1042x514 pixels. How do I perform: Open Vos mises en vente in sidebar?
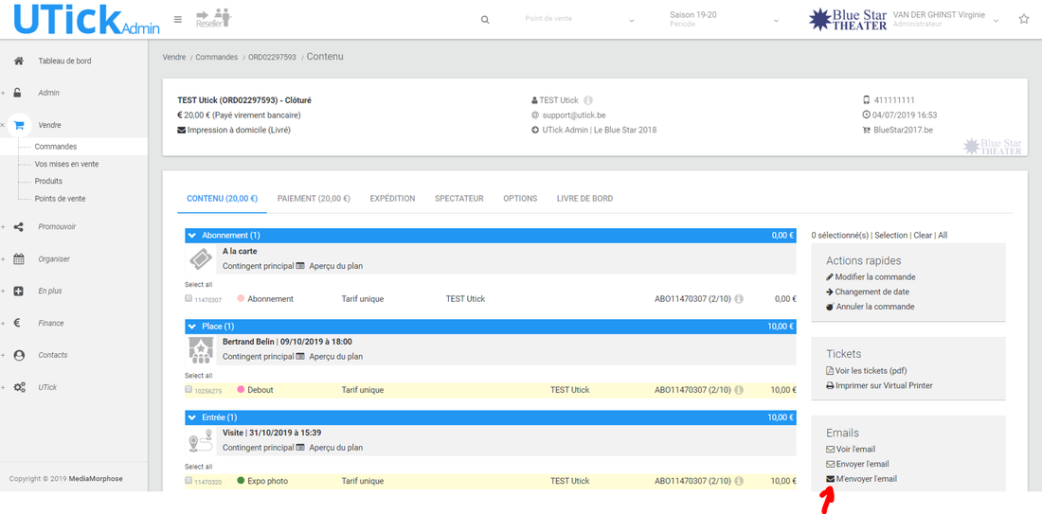[66, 165]
